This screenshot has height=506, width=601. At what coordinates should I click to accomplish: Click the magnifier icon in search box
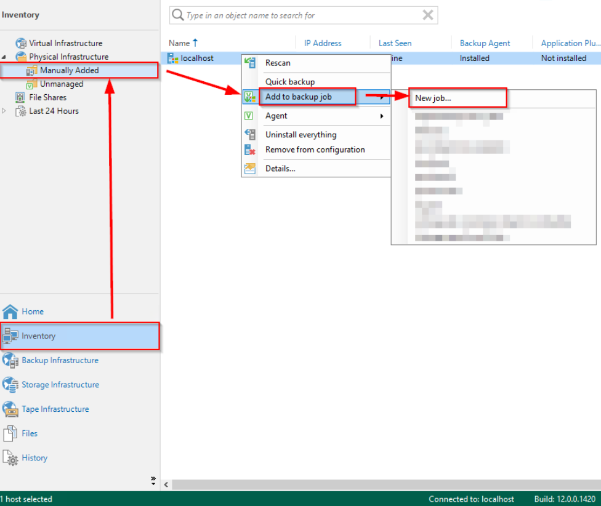178,15
